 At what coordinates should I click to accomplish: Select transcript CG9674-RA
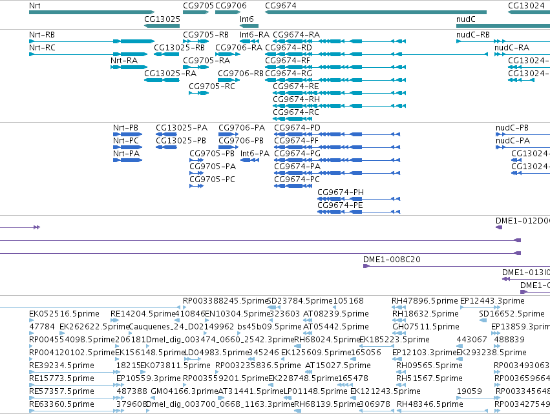point(297,35)
